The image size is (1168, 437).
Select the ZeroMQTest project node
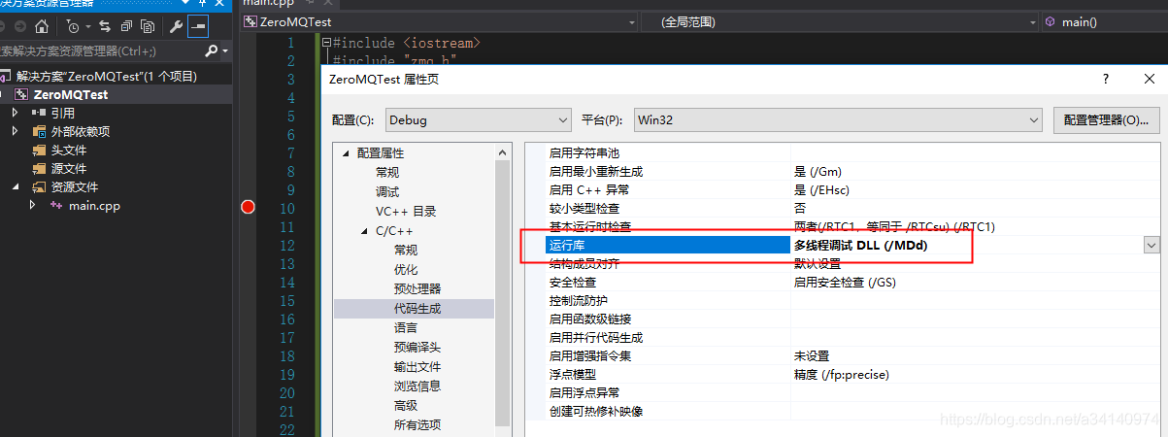[x=71, y=94]
